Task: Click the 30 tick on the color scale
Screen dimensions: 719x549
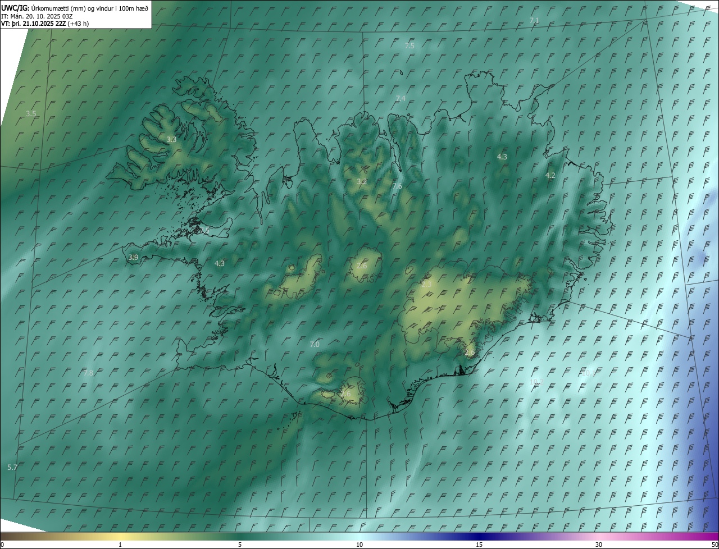Action: pos(599,545)
